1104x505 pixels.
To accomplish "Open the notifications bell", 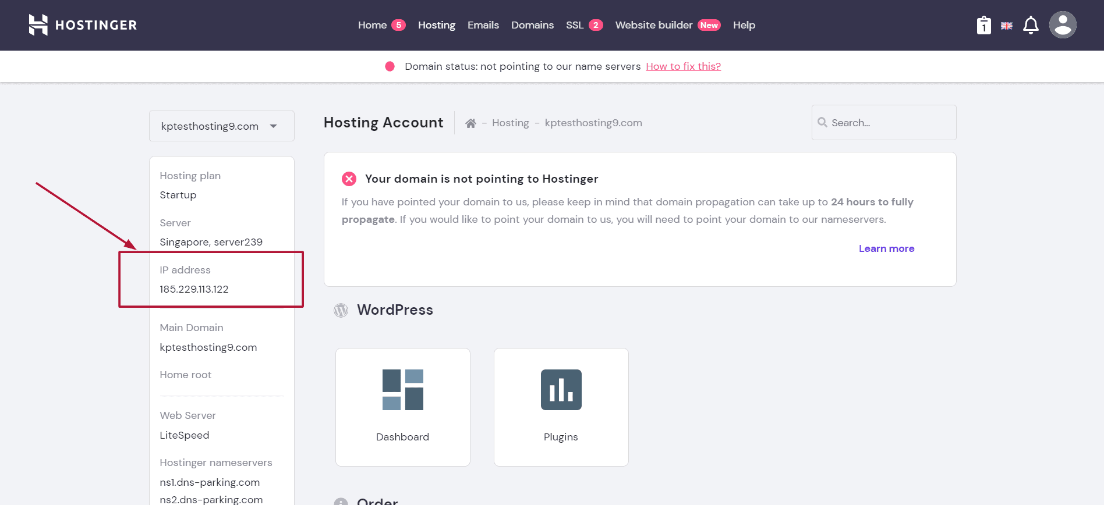I will pos(1031,25).
